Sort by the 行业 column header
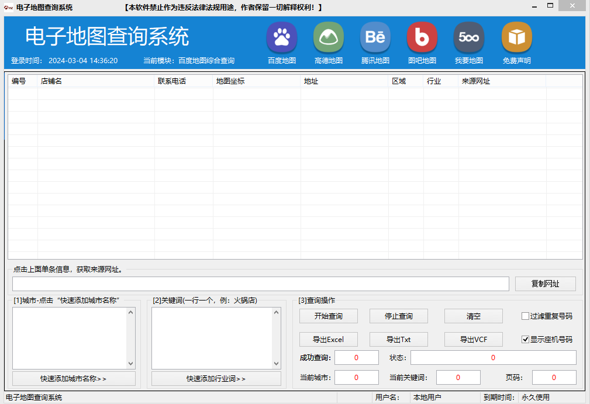590x404 pixels. [441, 81]
